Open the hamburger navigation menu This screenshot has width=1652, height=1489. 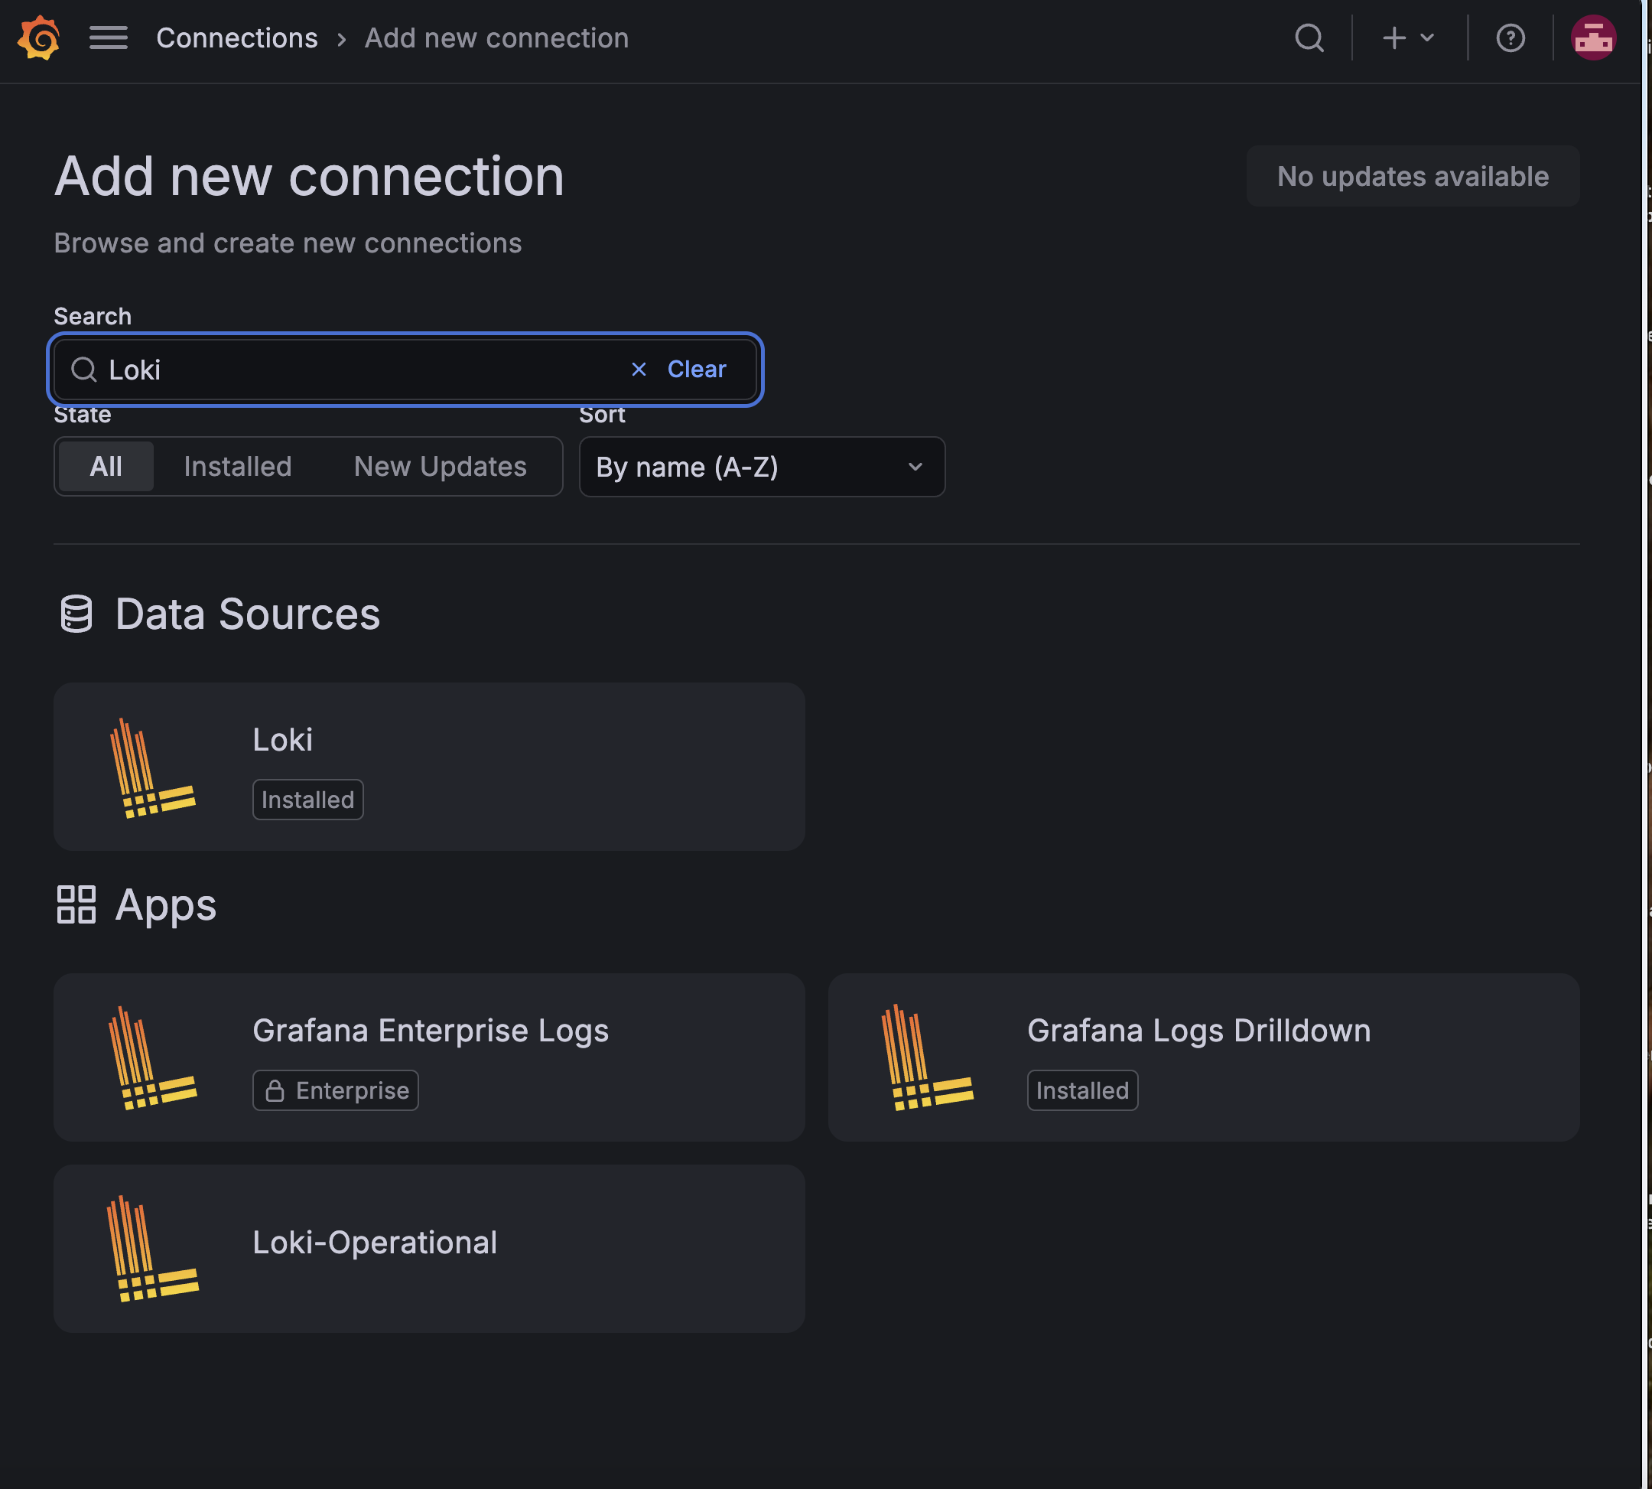tap(108, 37)
